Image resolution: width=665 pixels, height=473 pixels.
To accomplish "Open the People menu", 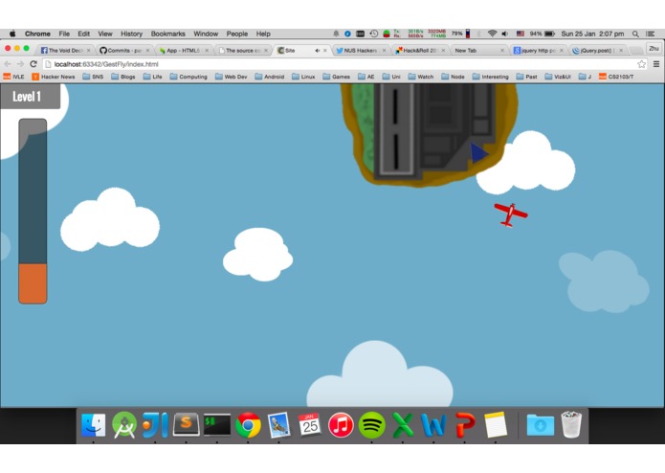I will point(237,34).
